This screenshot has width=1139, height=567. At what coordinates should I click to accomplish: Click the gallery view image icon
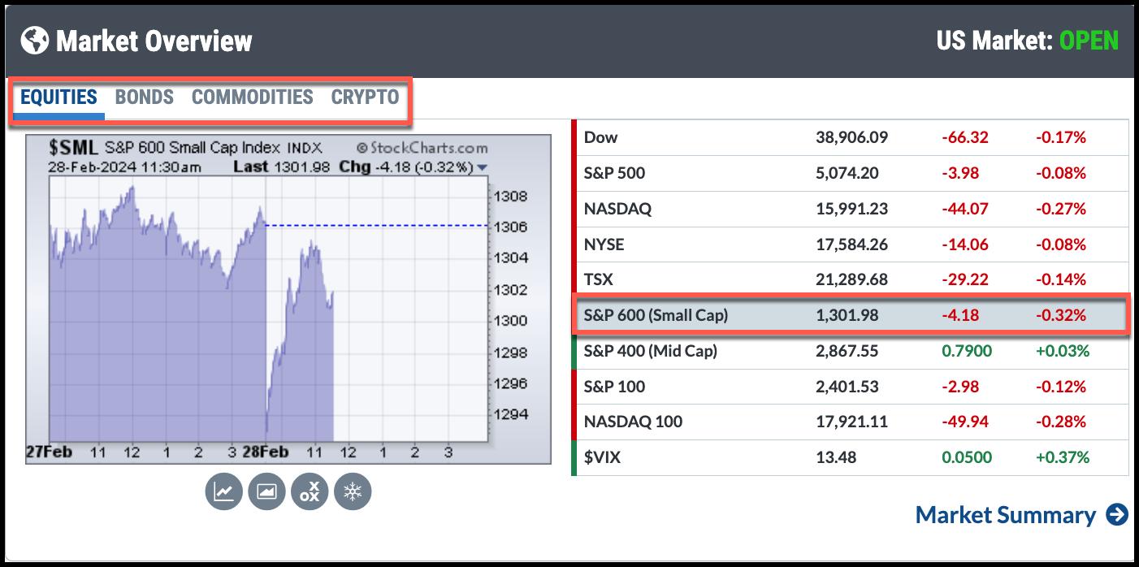(266, 491)
